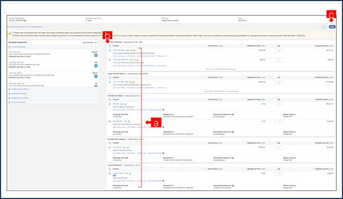Expand selected HCIAF220C-M6S-FRE row circle icon

tap(110, 60)
